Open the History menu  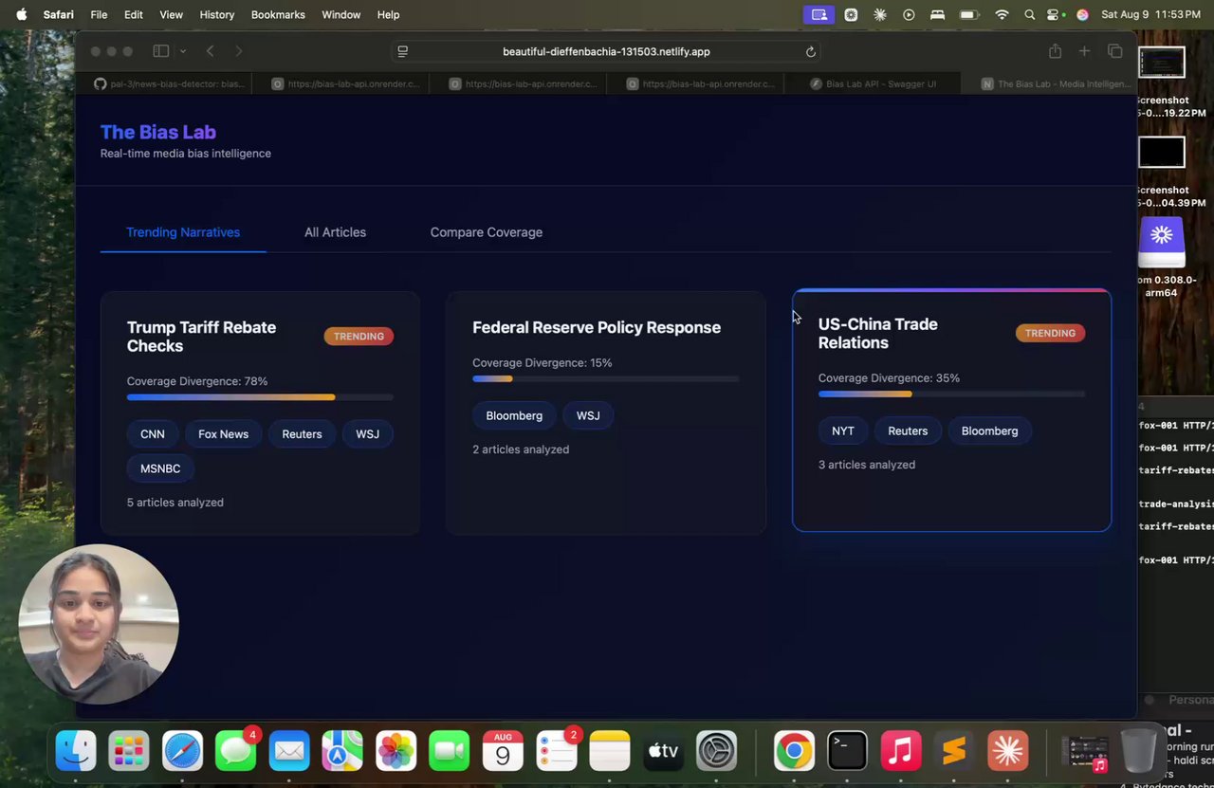pyautogui.click(x=217, y=14)
